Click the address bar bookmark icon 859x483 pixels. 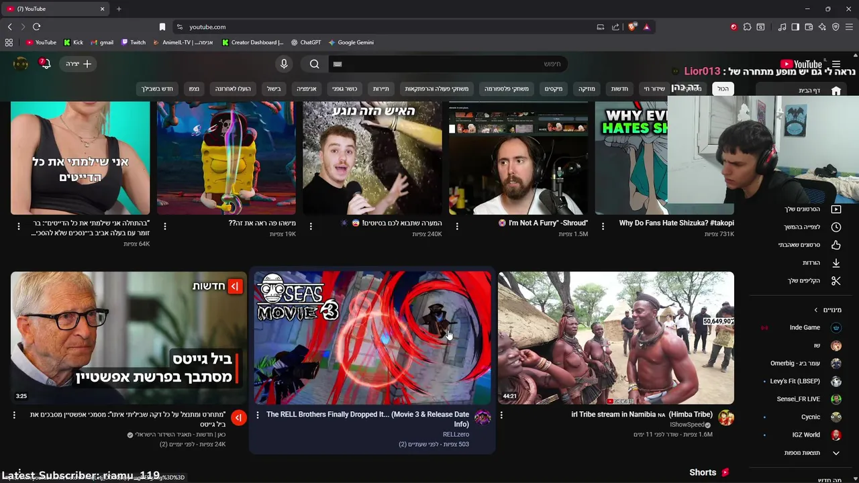tap(162, 27)
